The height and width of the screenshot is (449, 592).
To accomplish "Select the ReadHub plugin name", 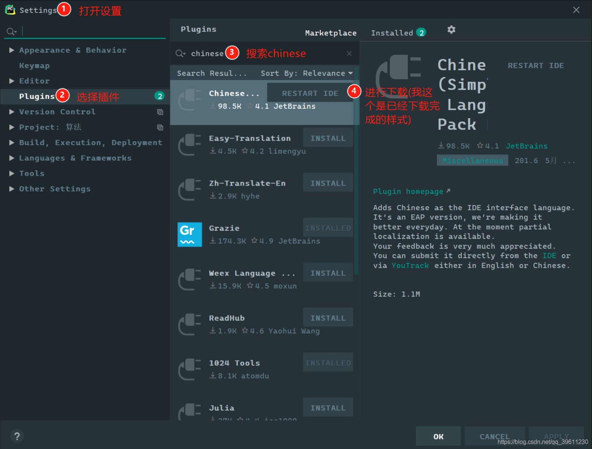I will [227, 318].
